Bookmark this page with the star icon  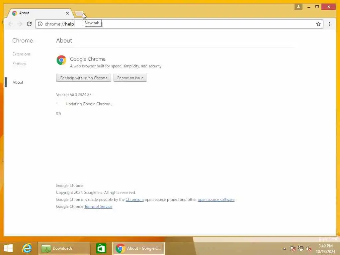[318, 24]
